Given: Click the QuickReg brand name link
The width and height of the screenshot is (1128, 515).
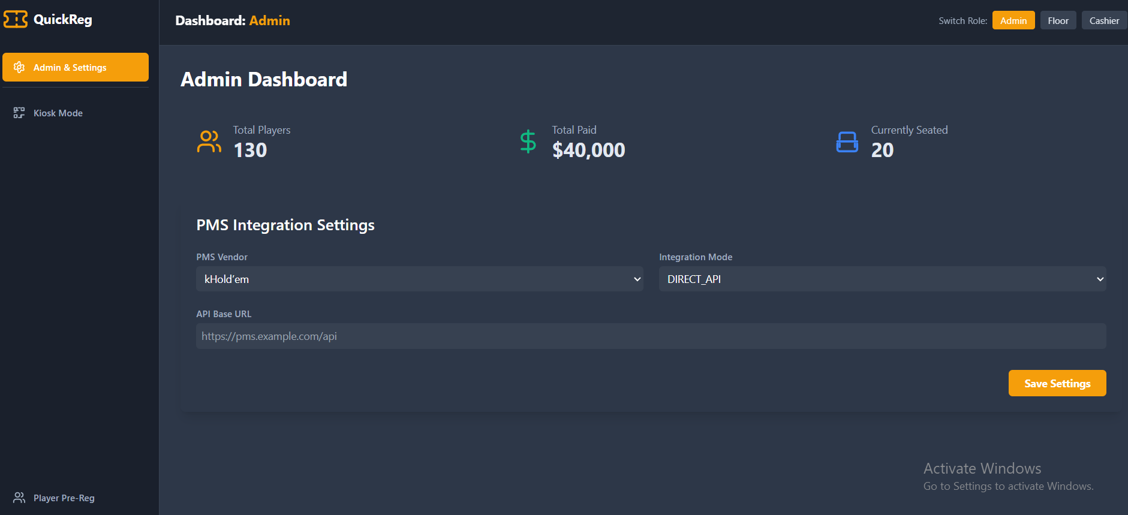Looking at the screenshot, I should click(63, 19).
